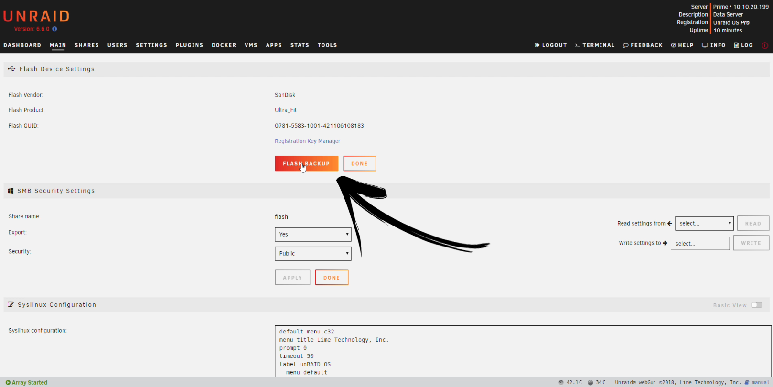Go to the Dashboard tab
This screenshot has width=773, height=387.
[x=22, y=45]
